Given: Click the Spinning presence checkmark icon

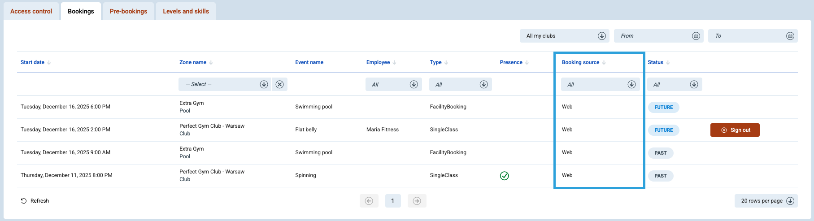Looking at the screenshot, I should click(504, 176).
